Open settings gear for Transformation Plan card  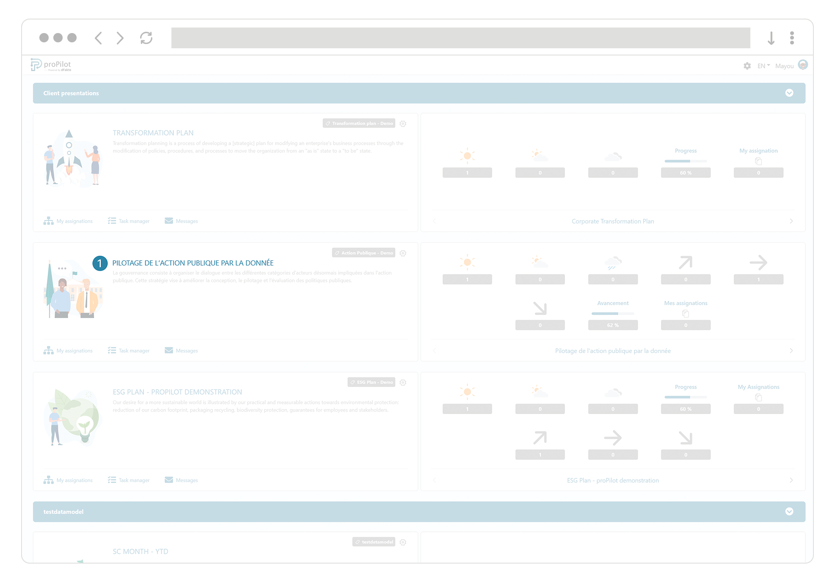[x=402, y=124]
